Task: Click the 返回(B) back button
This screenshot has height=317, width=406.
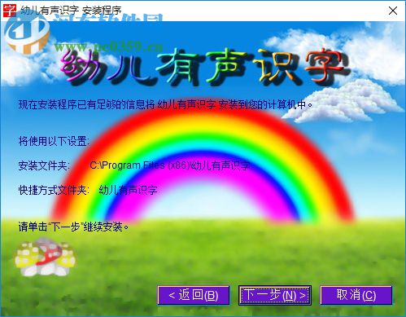Action: click(x=193, y=295)
